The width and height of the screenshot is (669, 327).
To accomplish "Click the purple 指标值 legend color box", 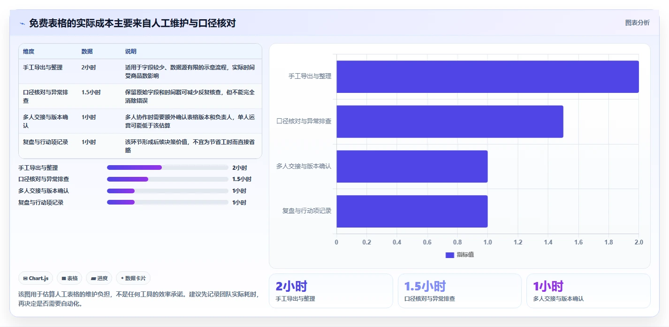I will [450, 255].
